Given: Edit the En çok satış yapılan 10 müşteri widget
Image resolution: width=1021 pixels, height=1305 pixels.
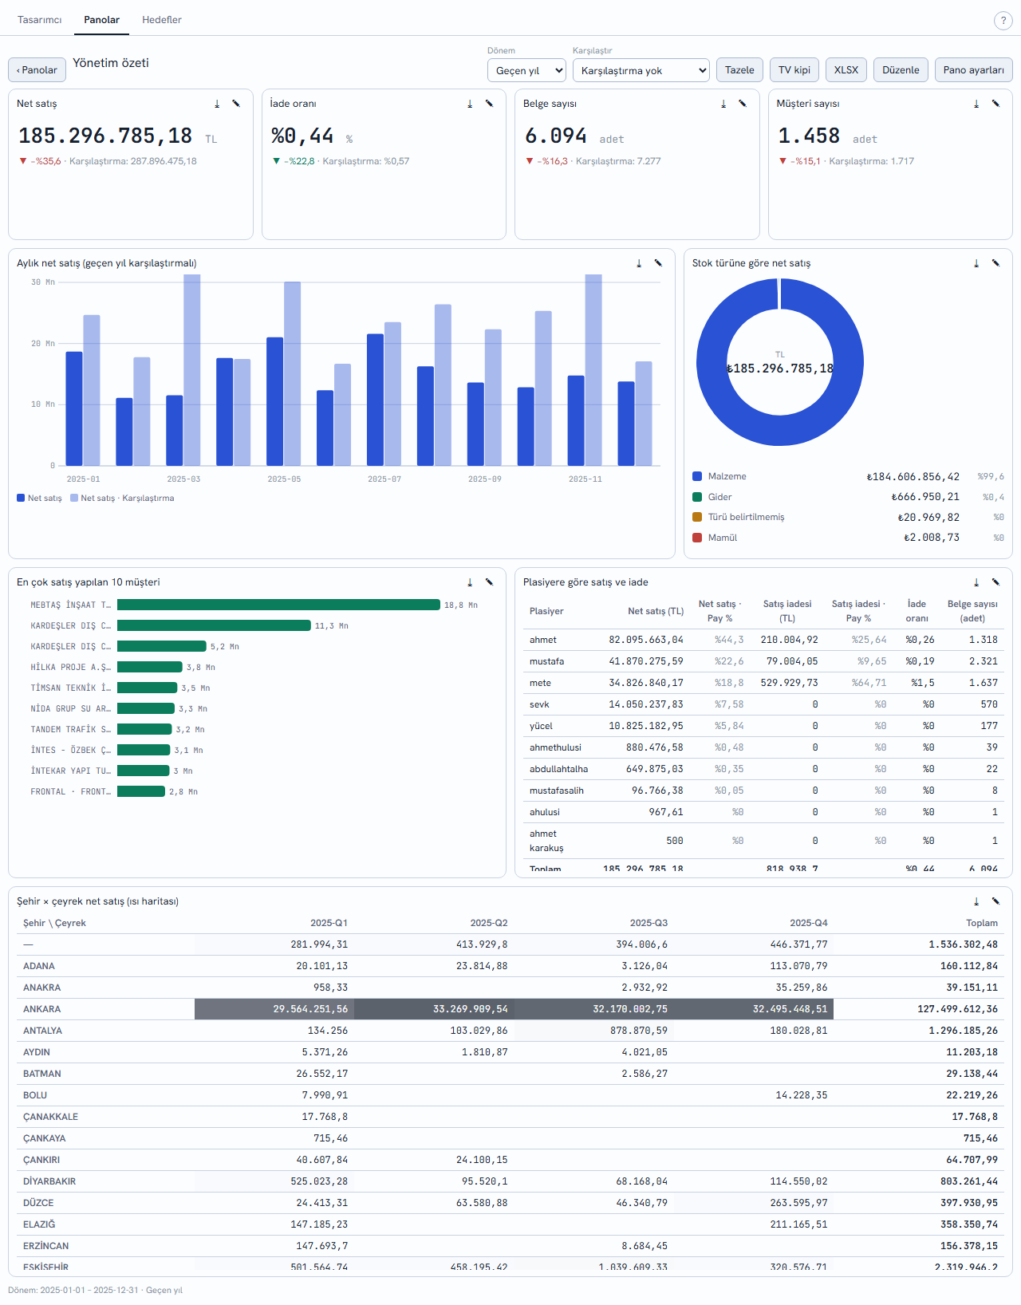Looking at the screenshot, I should (x=489, y=582).
